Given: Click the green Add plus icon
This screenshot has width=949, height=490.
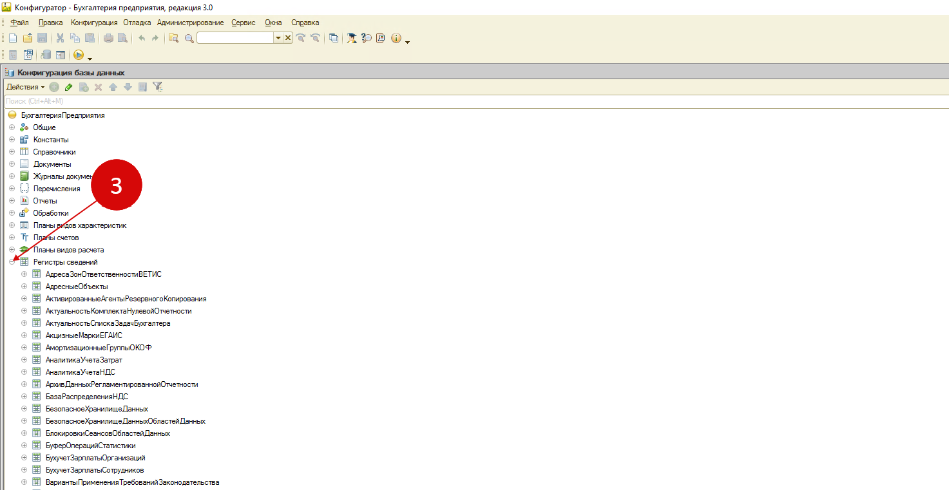Looking at the screenshot, I should coord(54,86).
